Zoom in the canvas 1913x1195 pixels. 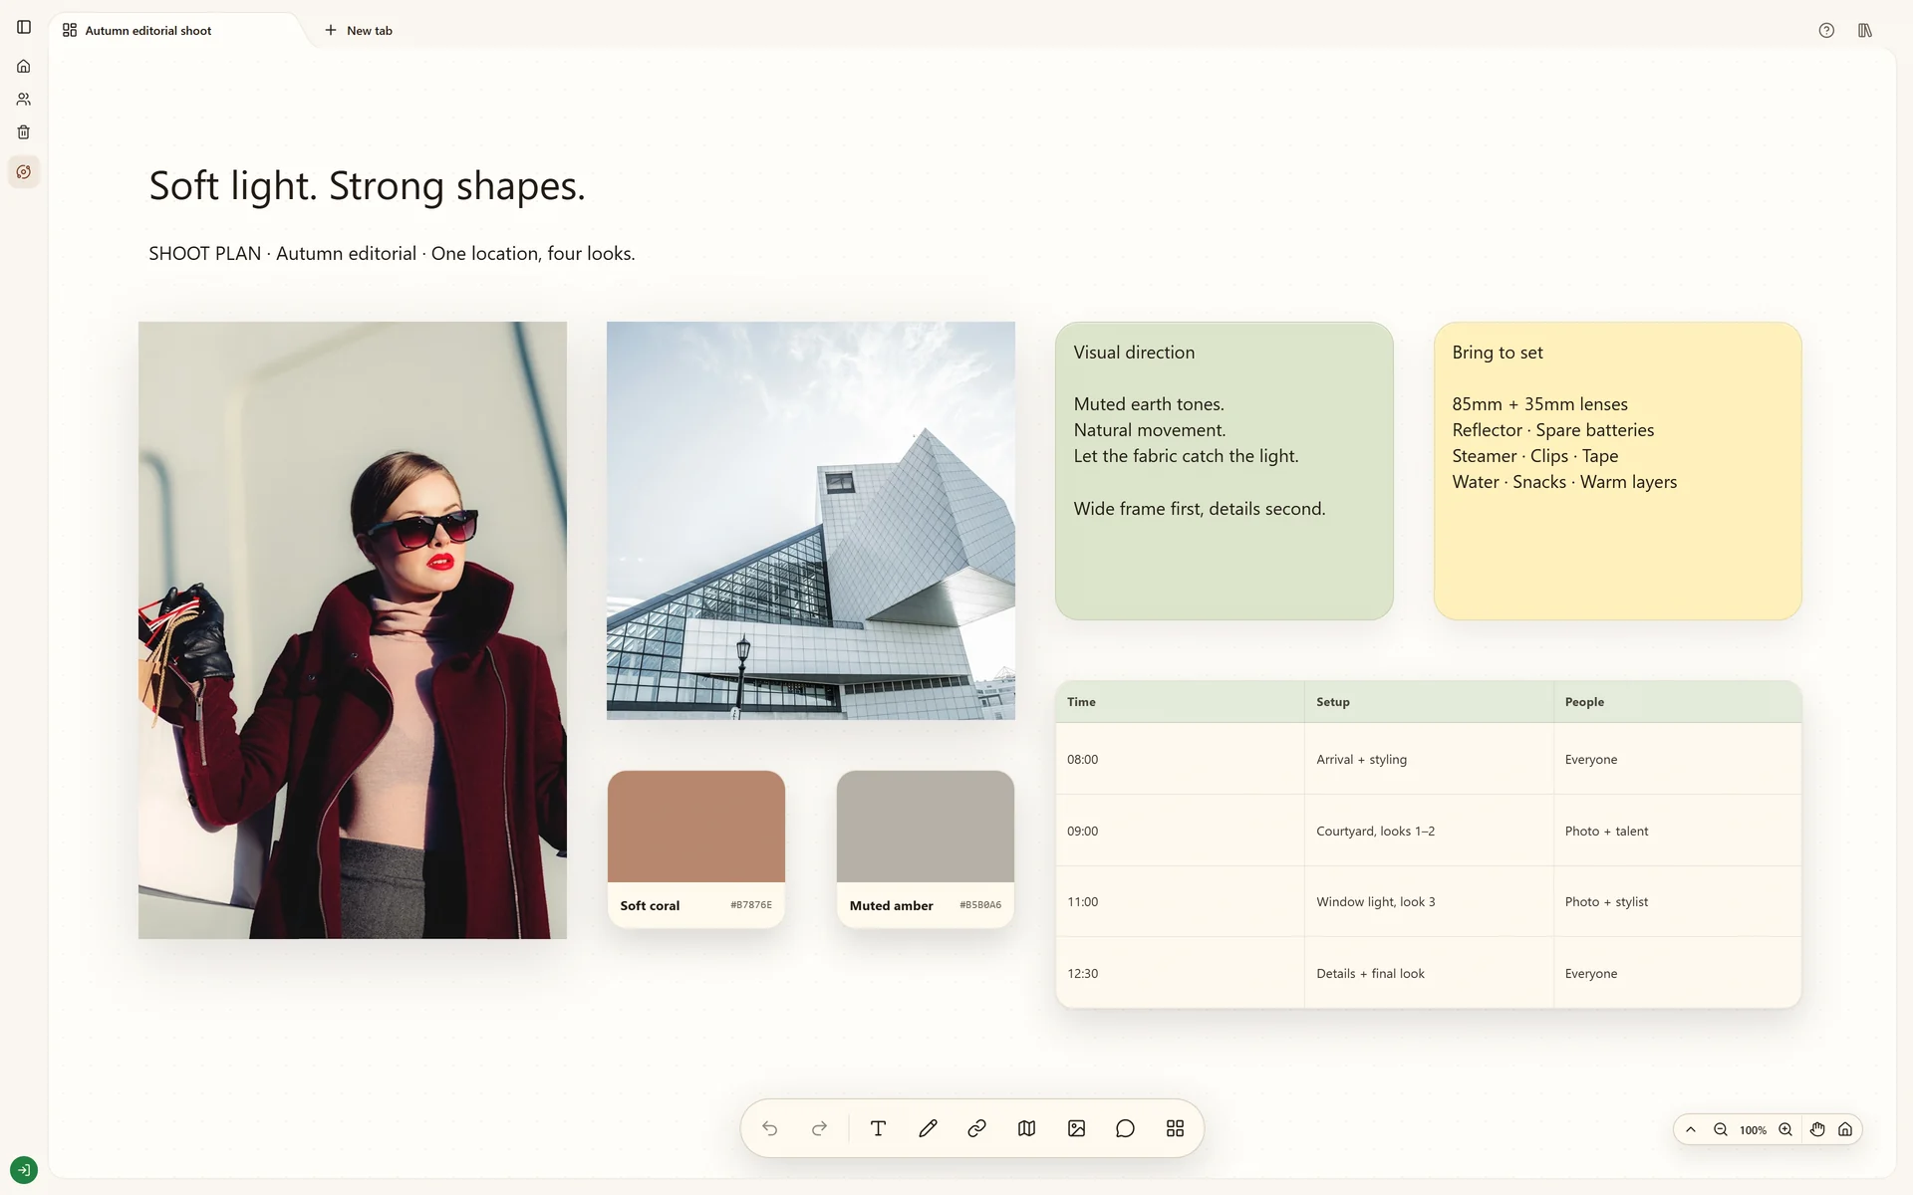coord(1785,1129)
